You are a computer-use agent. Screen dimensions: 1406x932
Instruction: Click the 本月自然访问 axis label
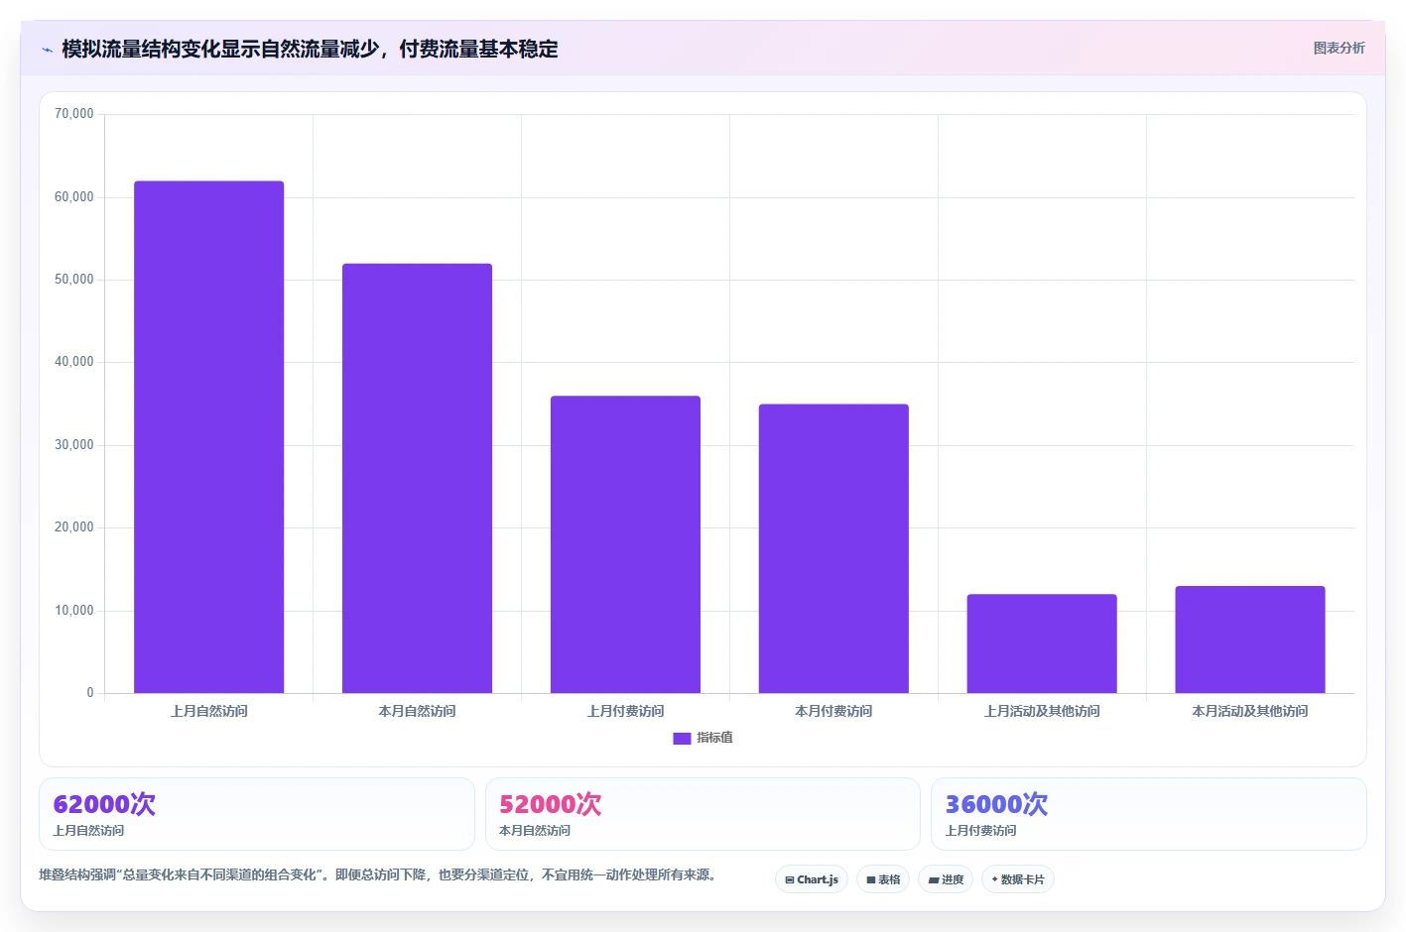tap(418, 711)
